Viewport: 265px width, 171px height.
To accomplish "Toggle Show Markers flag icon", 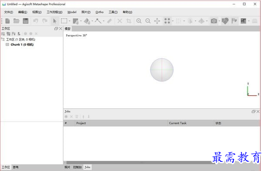I will pyautogui.click(x=234, y=21).
